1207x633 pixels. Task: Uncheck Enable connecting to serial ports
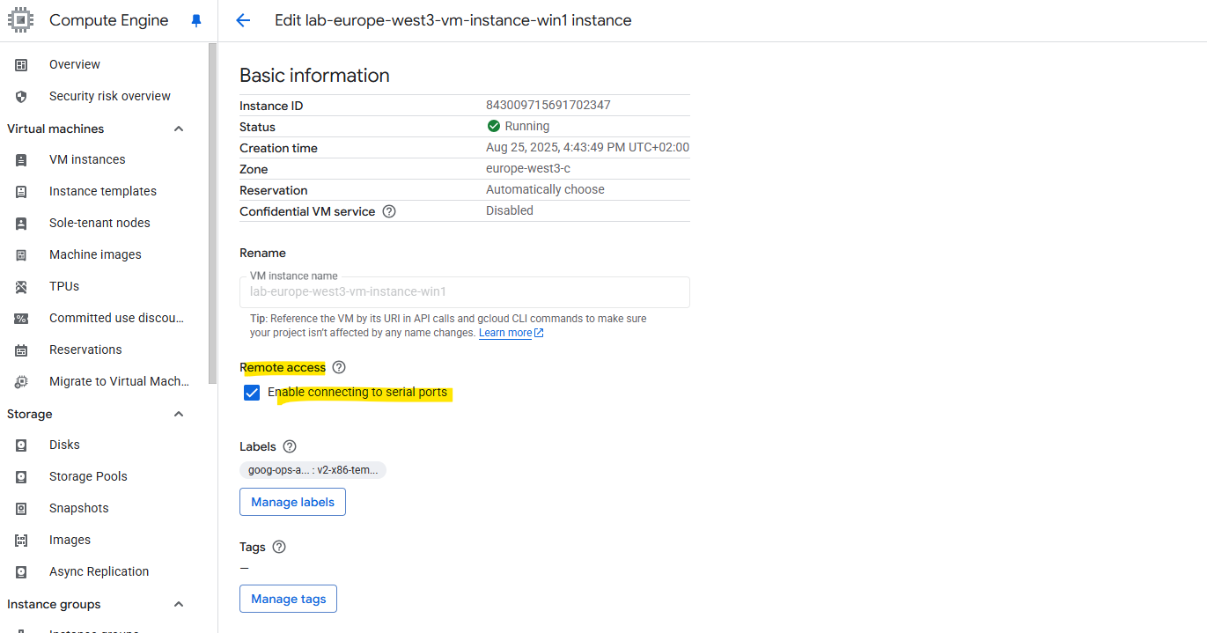(252, 393)
